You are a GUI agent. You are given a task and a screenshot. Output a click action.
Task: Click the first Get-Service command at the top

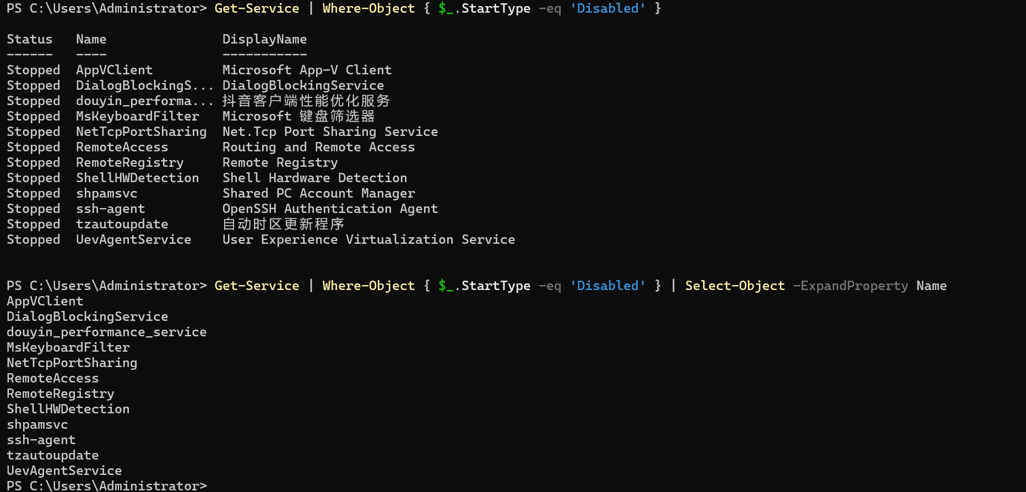257,8
